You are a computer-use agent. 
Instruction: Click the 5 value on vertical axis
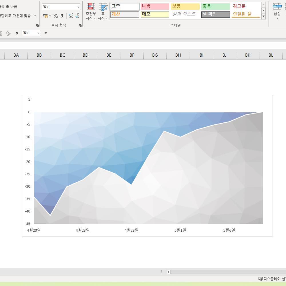point(29,100)
